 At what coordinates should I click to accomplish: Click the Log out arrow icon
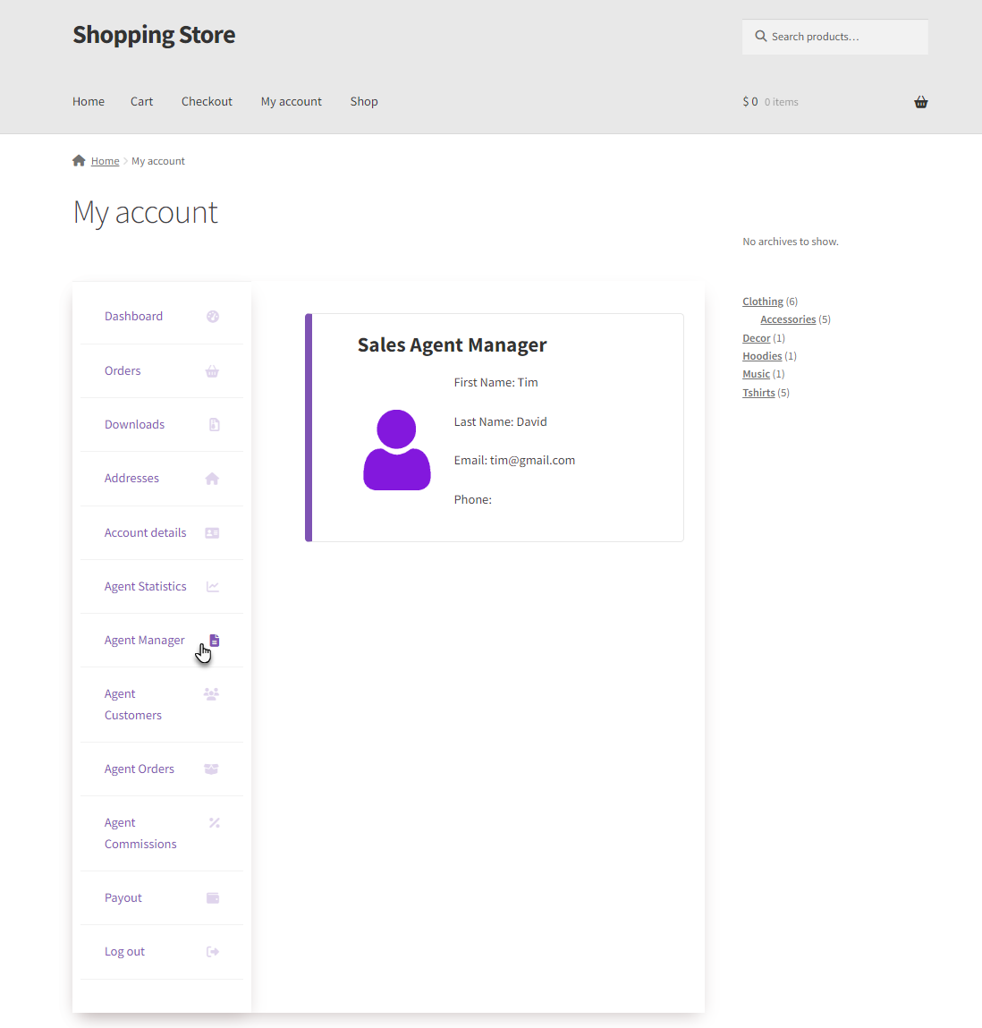tap(212, 952)
